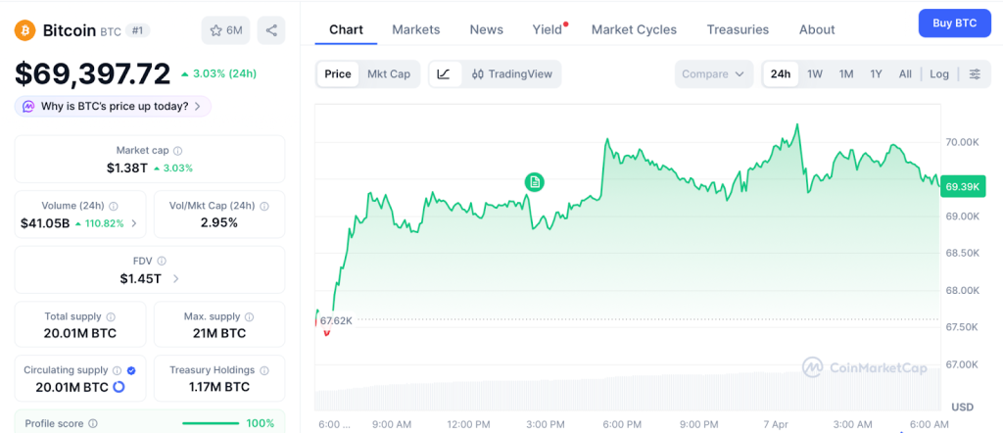The height and width of the screenshot is (433, 1003).
Task: Click the Bitcoin logo icon
Action: click(25, 30)
